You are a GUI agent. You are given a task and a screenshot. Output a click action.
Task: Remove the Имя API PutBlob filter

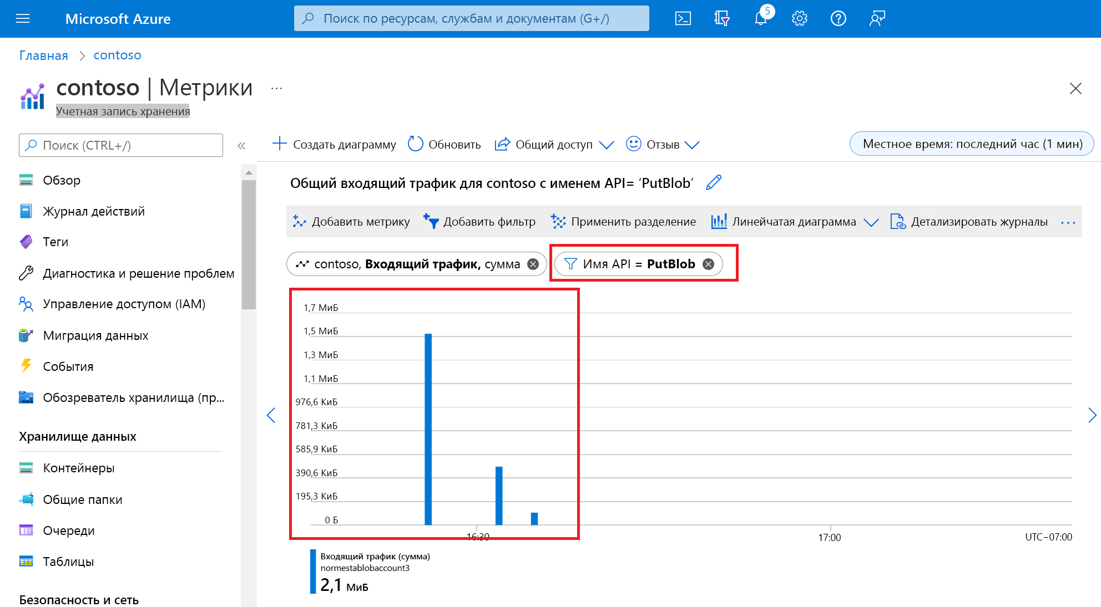708,264
